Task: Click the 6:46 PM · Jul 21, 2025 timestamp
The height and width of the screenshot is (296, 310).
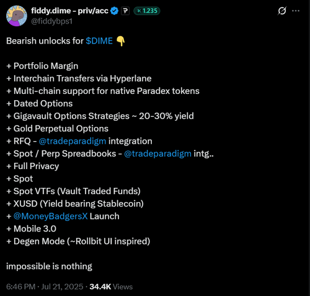Action: point(45,287)
